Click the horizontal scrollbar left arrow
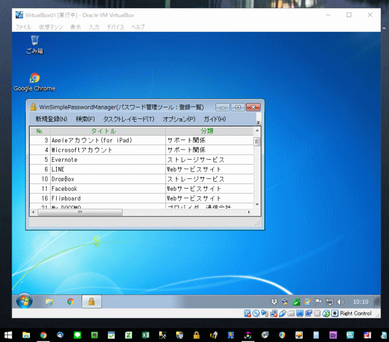The image size is (389, 342). pyautogui.click(x=33, y=212)
